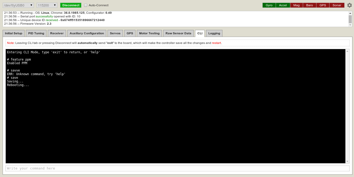
Task: Click the Sonar sensor indicator
Action: pos(337,5)
